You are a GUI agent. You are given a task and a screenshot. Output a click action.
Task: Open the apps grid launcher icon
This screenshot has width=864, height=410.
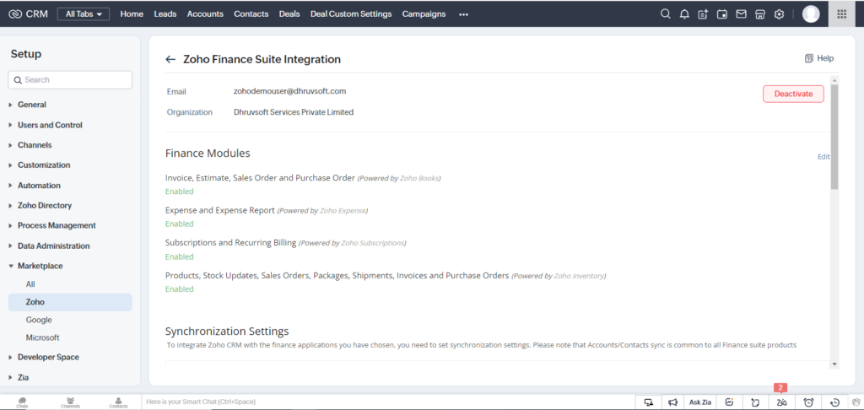(x=841, y=13)
